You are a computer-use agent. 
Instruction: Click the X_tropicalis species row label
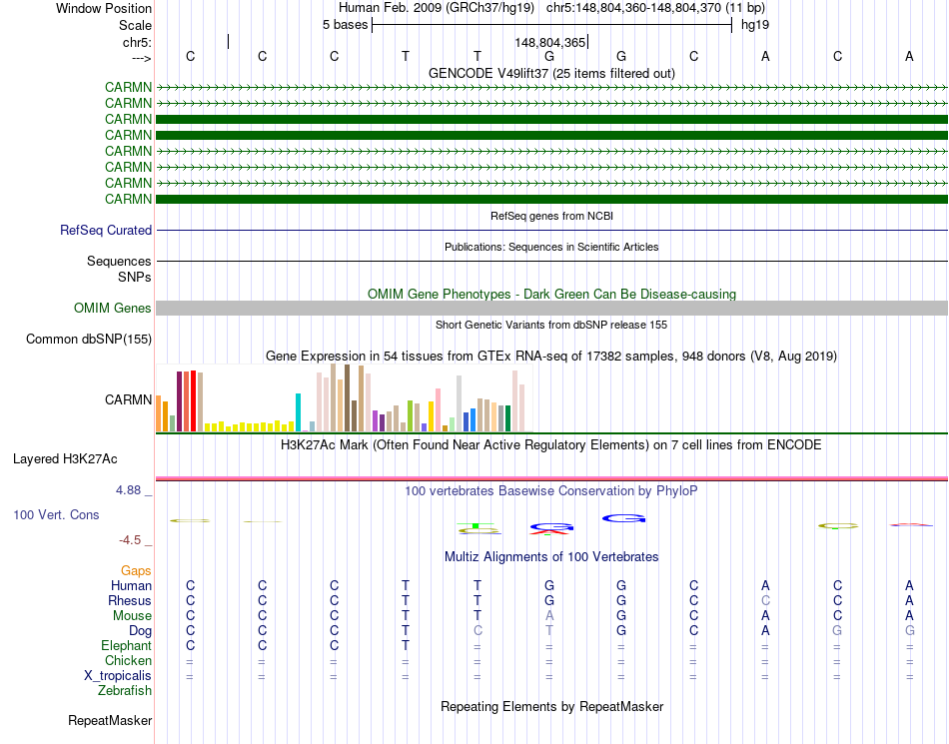tap(118, 676)
